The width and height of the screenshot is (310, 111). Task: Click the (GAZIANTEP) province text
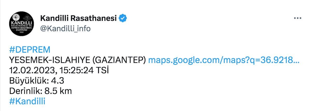[x=118, y=60]
